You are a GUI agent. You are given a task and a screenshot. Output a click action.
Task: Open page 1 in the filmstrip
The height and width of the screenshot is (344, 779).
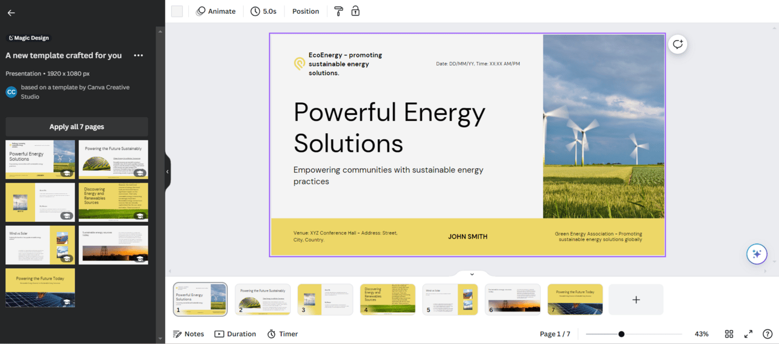(x=200, y=299)
